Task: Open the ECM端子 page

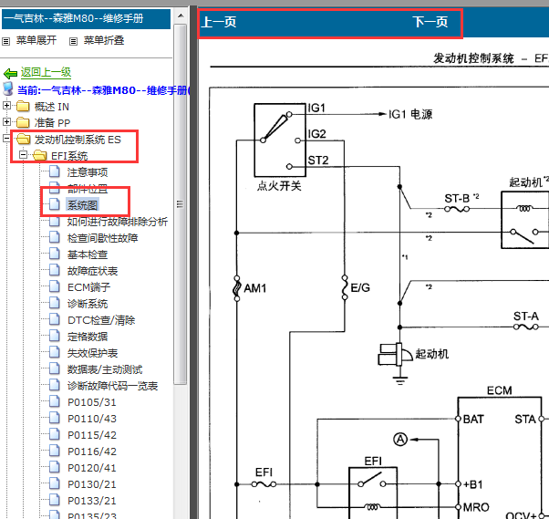Action: pos(89,287)
